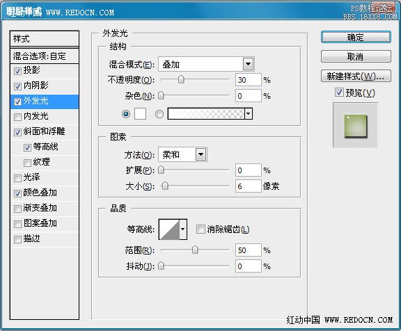Select the 斜面和浮雕 effect row label

pos(45,131)
